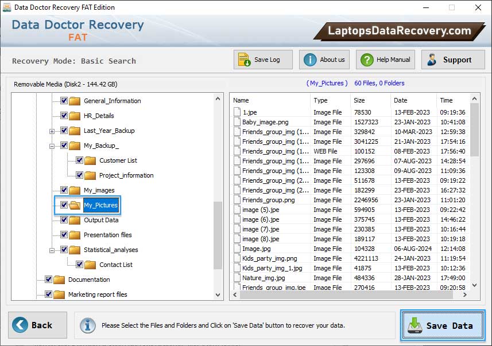Sort files by the Size column header

[370, 100]
